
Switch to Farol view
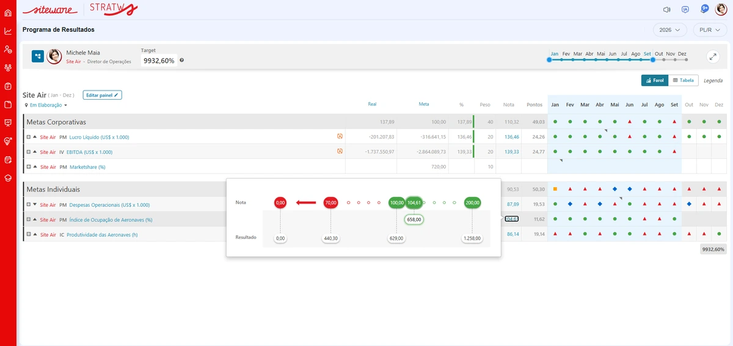pyautogui.click(x=654, y=80)
